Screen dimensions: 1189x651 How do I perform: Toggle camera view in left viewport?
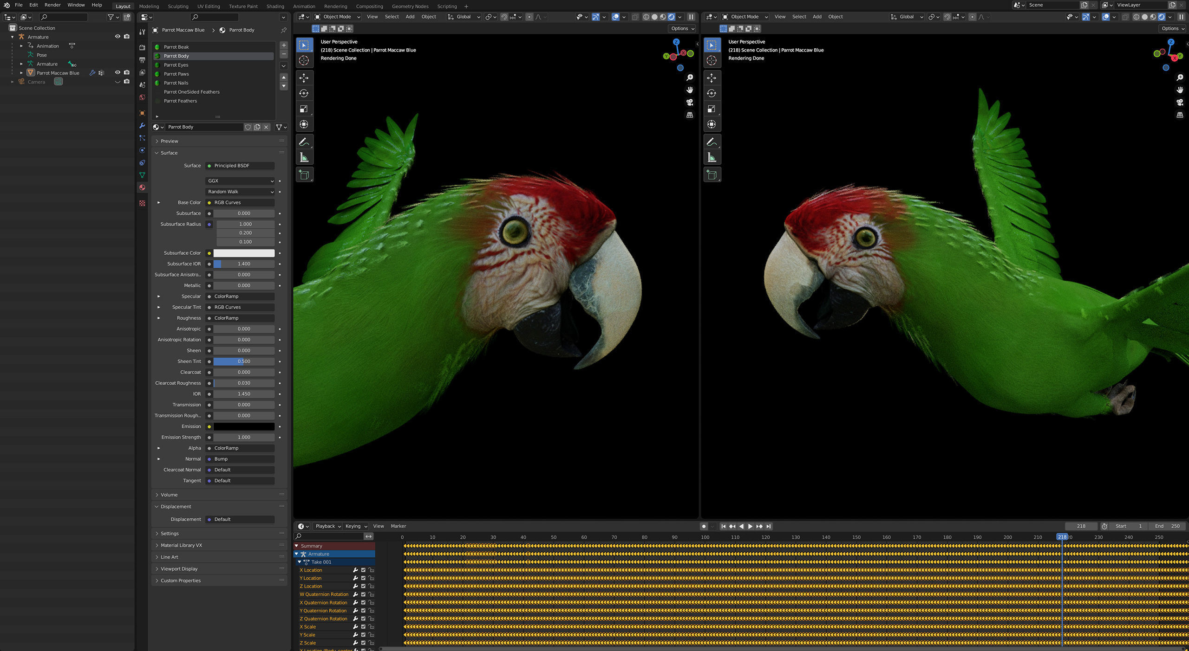coord(690,102)
